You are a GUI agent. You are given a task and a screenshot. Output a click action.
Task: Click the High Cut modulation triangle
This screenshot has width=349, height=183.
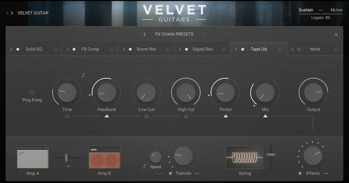(x=186, y=116)
